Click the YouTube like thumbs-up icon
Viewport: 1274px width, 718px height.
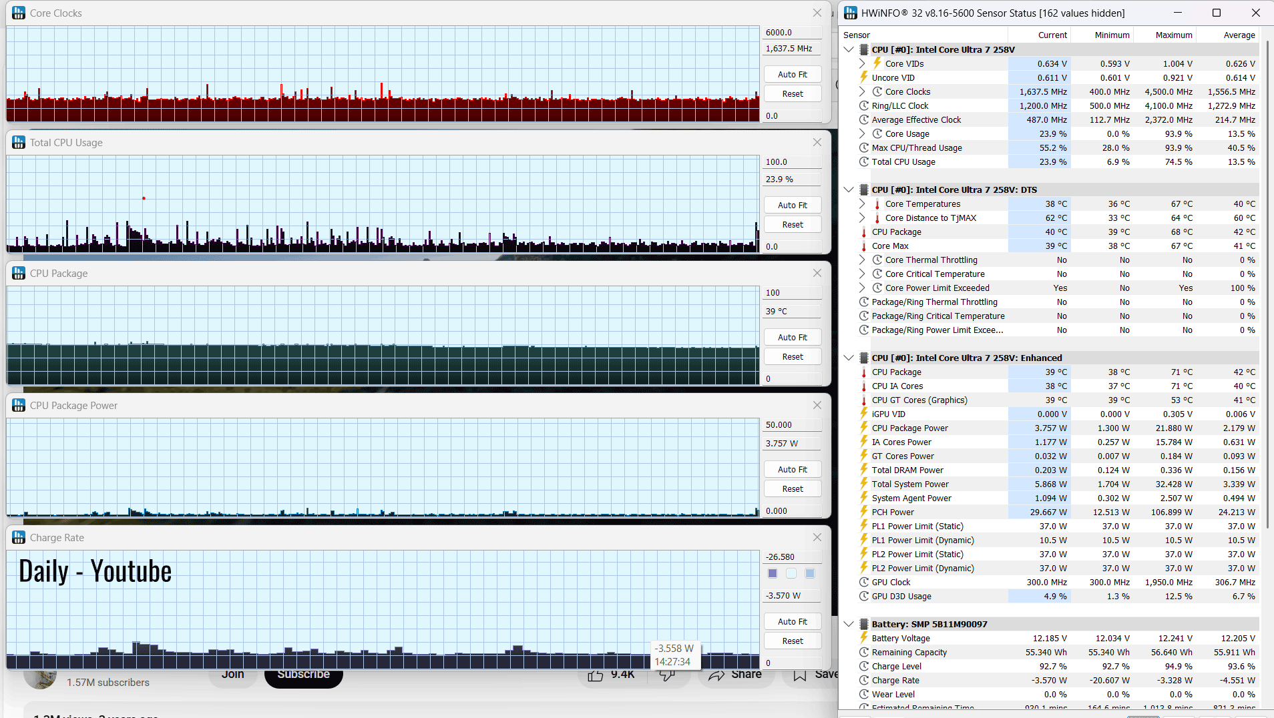(595, 675)
